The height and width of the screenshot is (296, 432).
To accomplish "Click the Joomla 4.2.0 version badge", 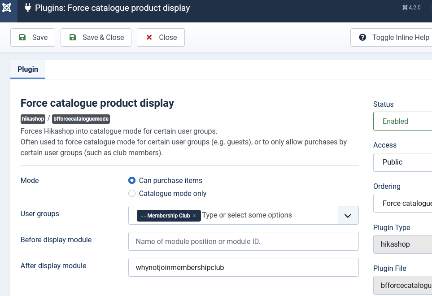I will 412,8.
